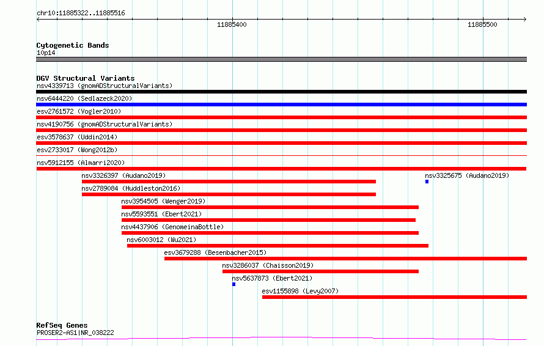Click the red nsv3326397 variant bar
Screen dimensions: 544x346
[229, 182]
